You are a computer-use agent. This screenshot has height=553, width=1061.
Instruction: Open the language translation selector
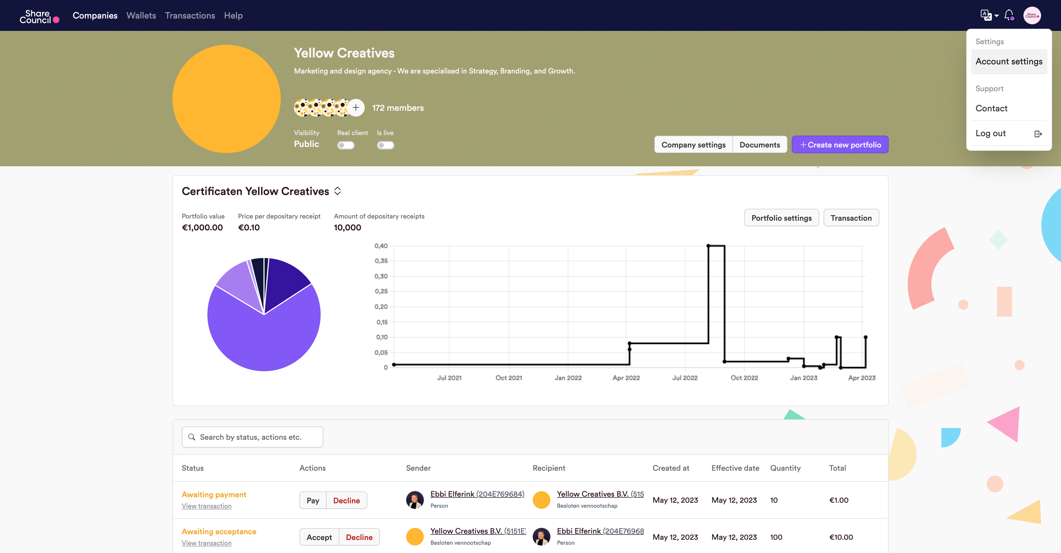pos(989,16)
